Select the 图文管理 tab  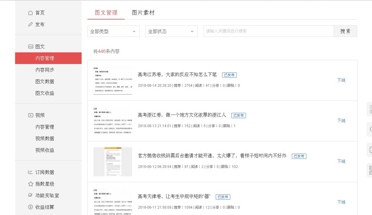(106, 13)
